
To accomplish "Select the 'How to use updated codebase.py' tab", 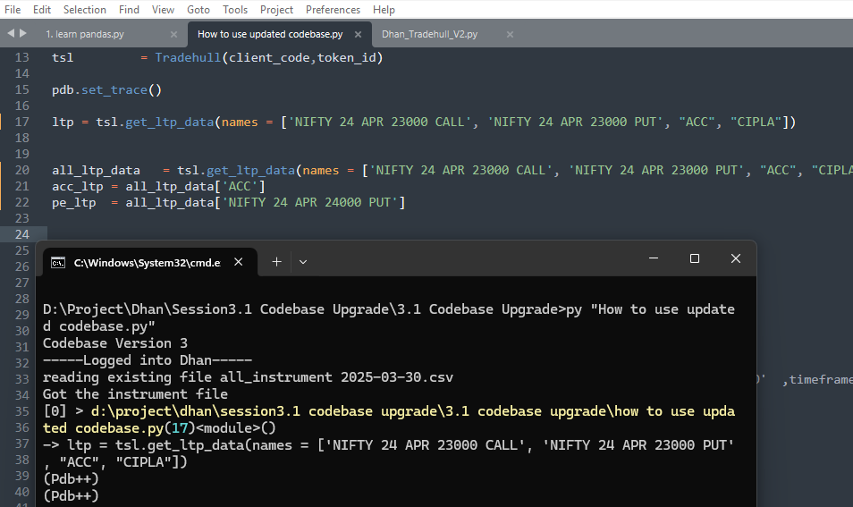I will [x=270, y=34].
